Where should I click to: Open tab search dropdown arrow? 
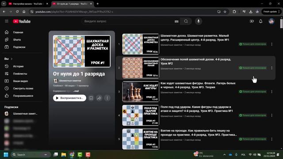tap(4, 4)
